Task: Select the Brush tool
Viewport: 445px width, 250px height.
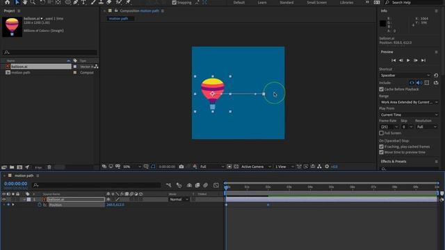Action: pos(93,2)
